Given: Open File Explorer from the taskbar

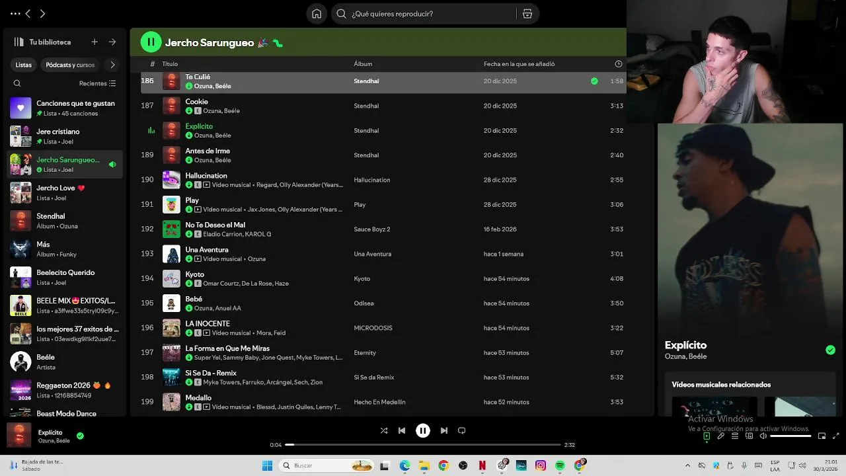Looking at the screenshot, I should [x=424, y=465].
